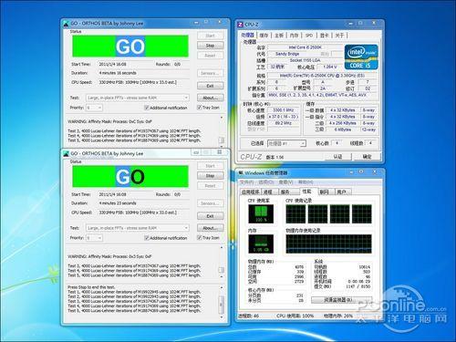Click the upper log scrollbar in lower ORTHOS window
The image size is (456, 342).
tap(222, 263)
